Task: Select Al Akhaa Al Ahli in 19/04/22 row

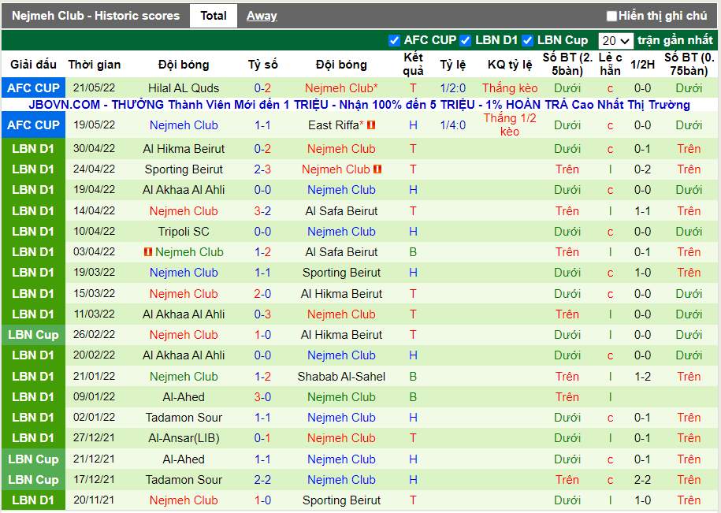Action: [184, 190]
